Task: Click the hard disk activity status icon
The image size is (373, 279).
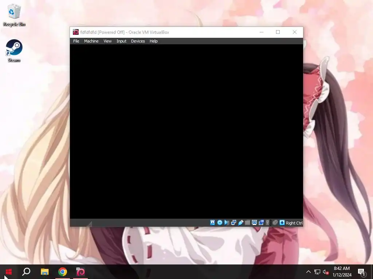Action: 212,223
